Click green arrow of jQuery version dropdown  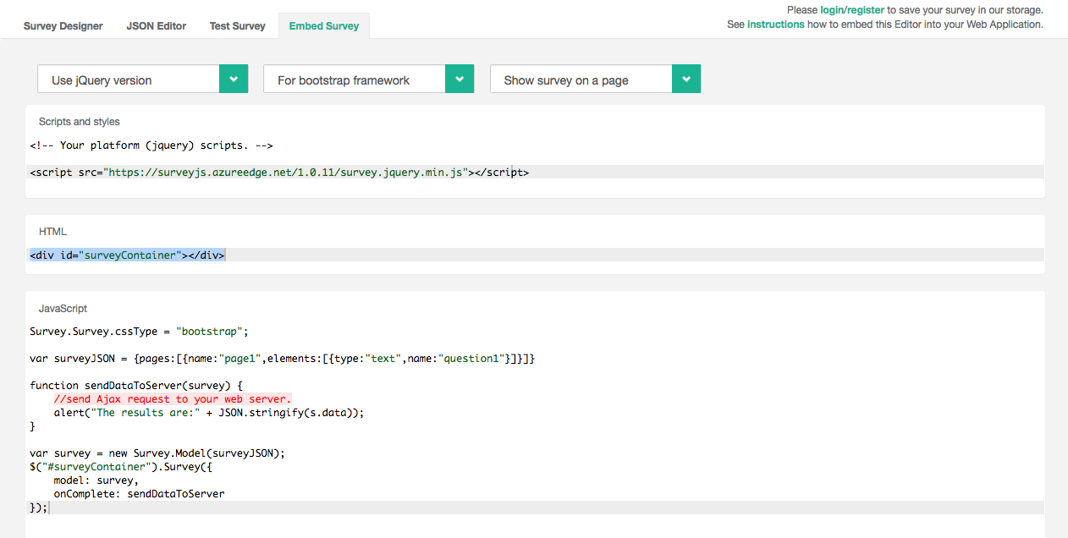point(234,80)
